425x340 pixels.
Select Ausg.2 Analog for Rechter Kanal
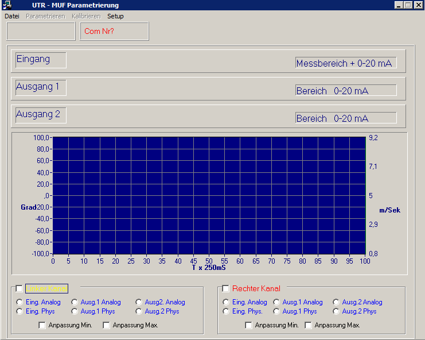pyautogui.click(x=336, y=302)
